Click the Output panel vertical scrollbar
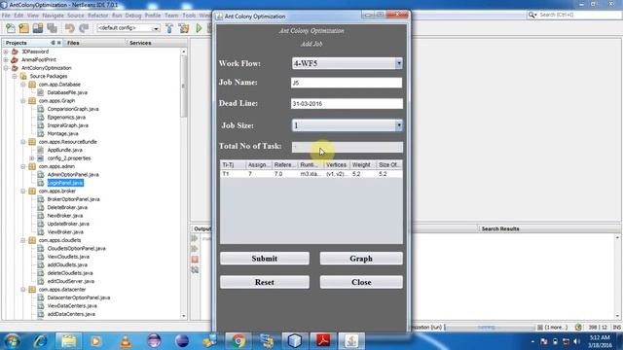 pos(617,276)
